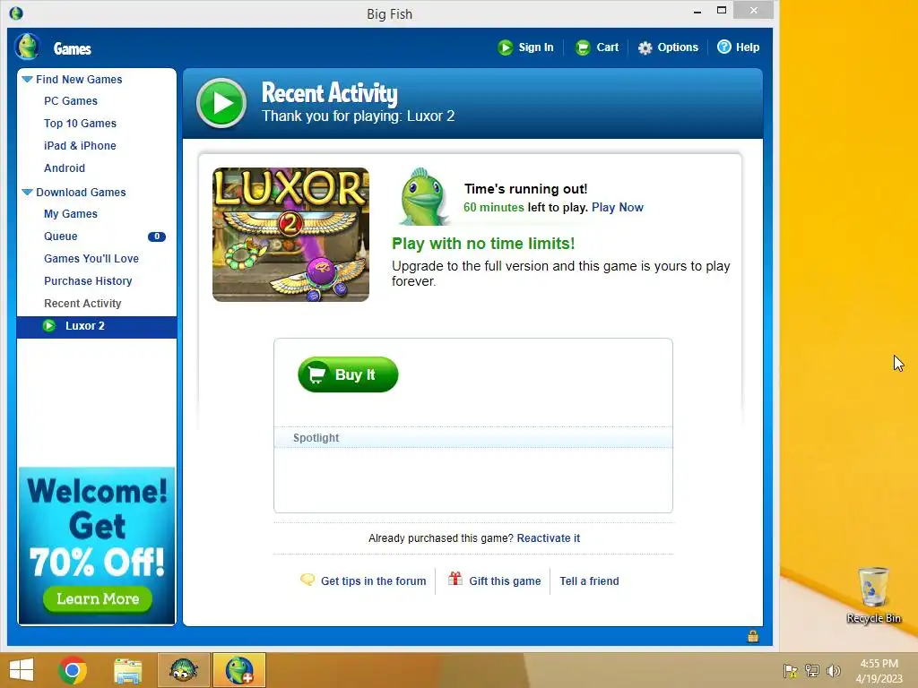The width and height of the screenshot is (918, 688).
Task: Open the Cart icon in header
Action: [583, 47]
